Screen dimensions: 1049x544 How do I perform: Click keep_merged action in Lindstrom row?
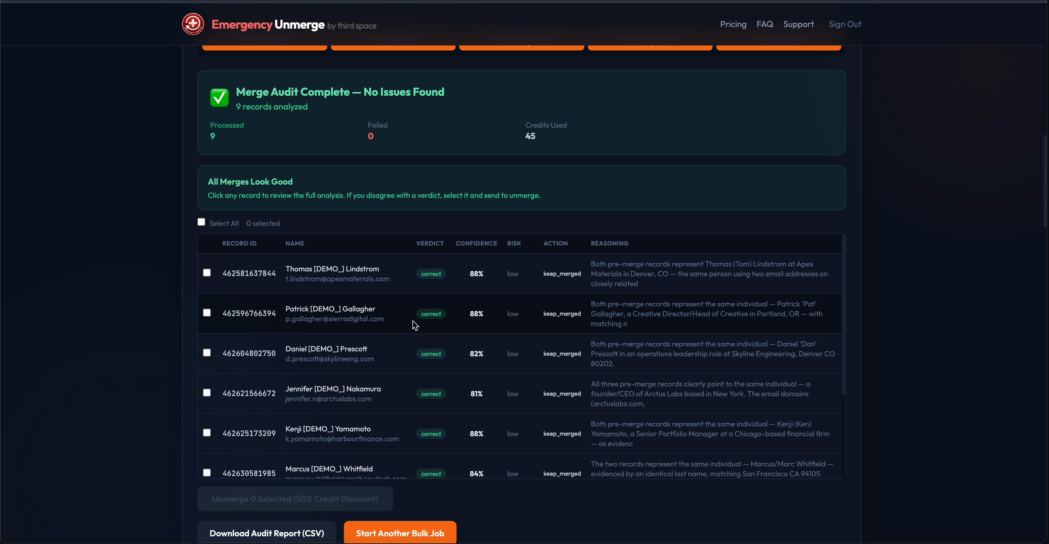562,274
